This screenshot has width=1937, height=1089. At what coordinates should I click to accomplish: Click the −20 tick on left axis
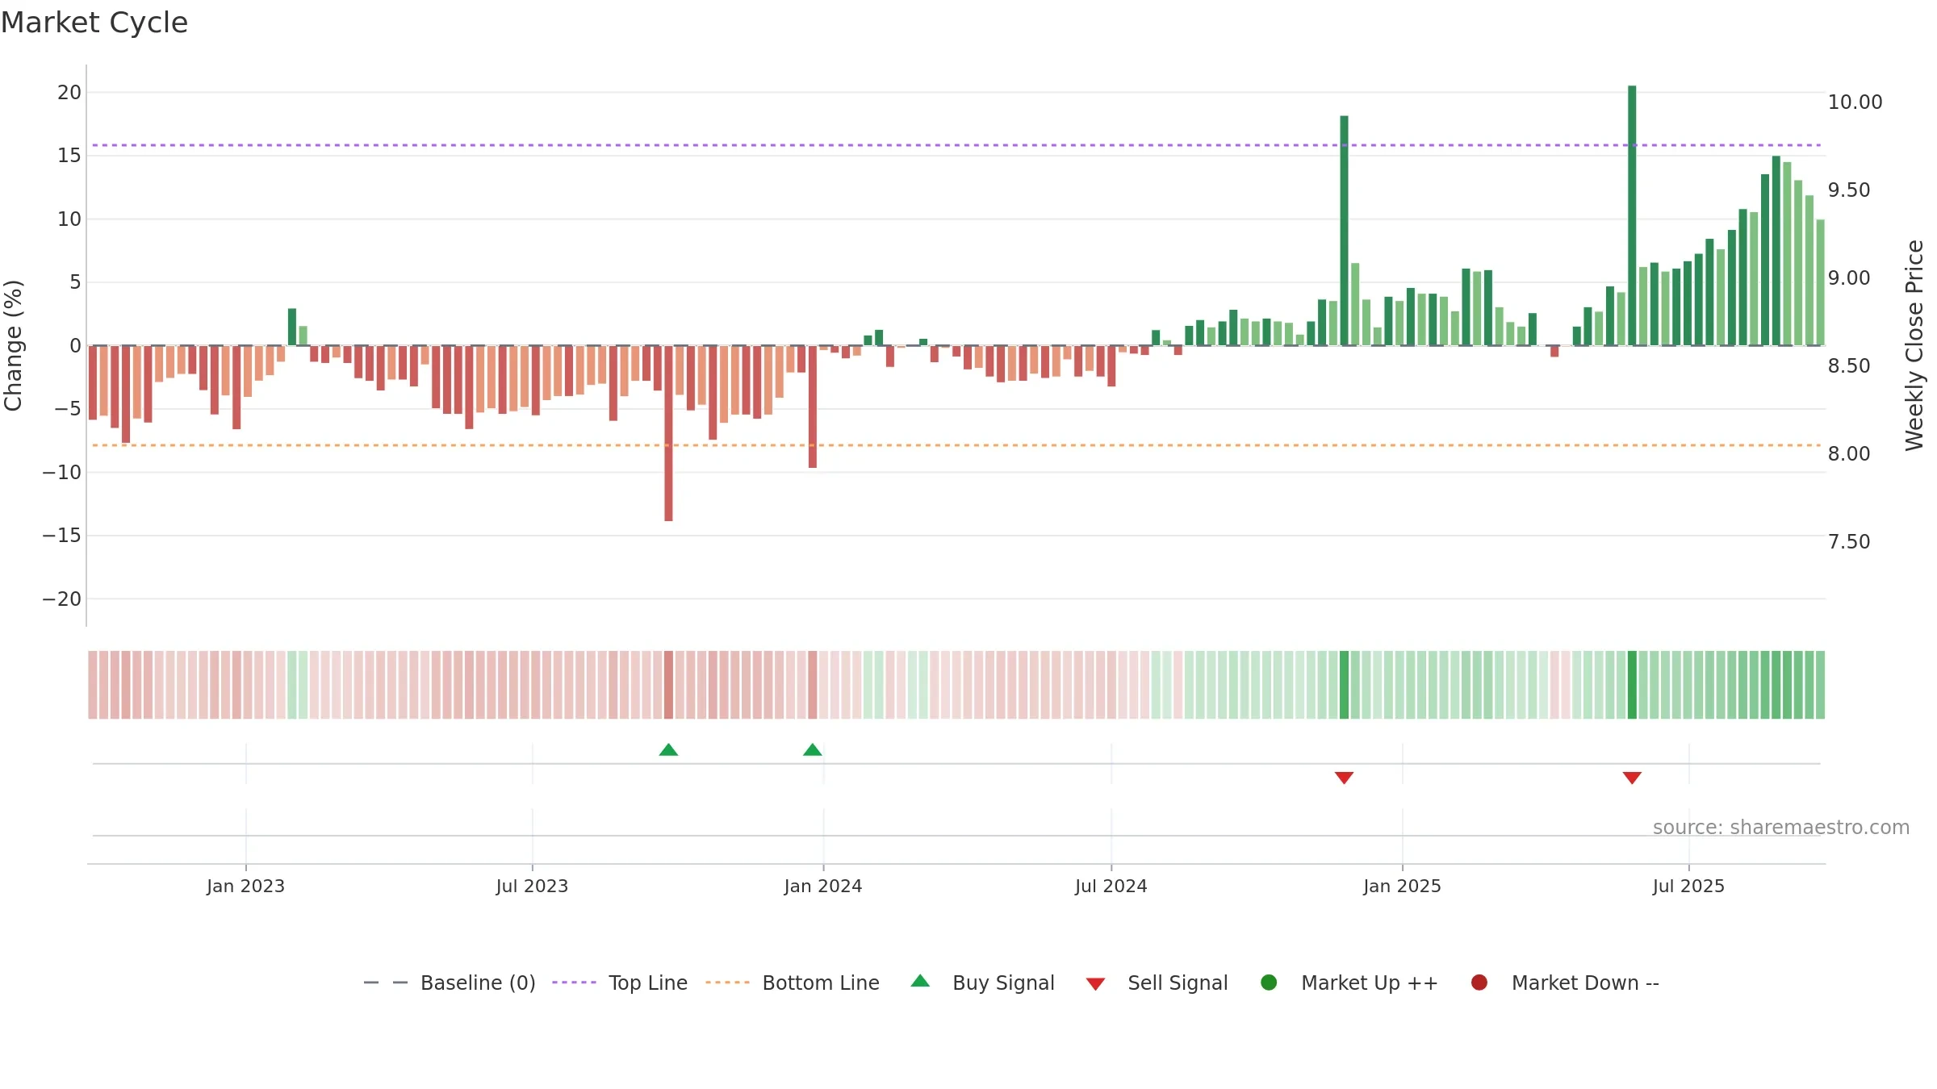click(x=62, y=599)
